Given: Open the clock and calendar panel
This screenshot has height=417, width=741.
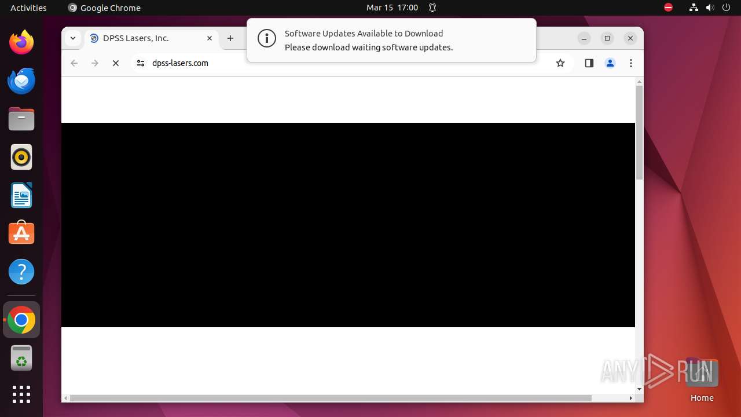Looking at the screenshot, I should (x=392, y=8).
